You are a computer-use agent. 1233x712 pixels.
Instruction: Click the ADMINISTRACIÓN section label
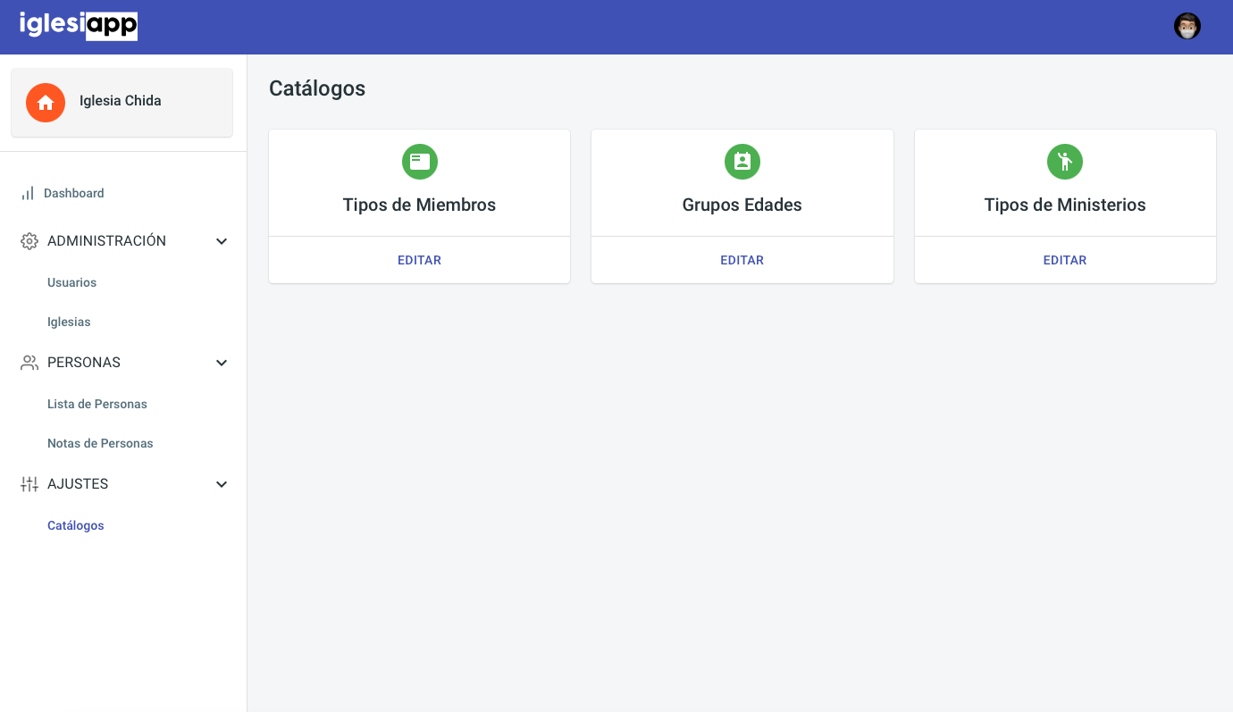106,241
